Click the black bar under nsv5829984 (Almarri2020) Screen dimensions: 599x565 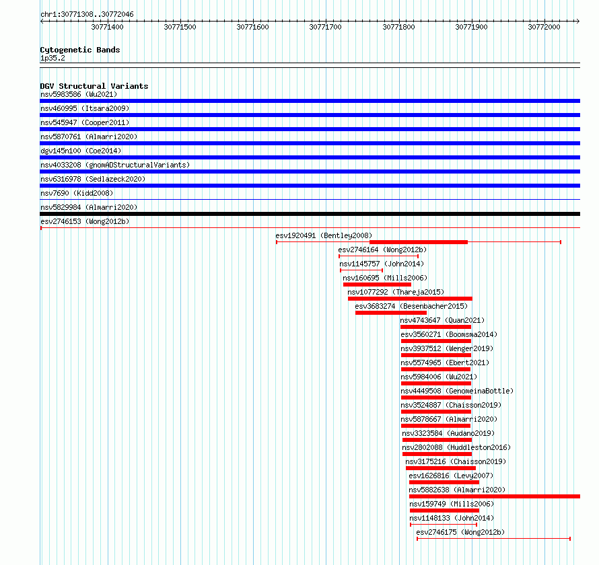coord(310,214)
